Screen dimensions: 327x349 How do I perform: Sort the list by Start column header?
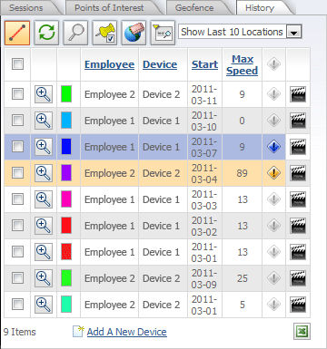click(x=205, y=64)
